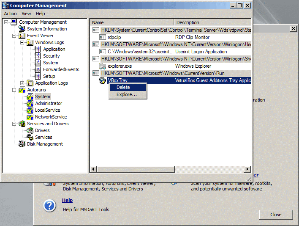Open the Help menu in menu bar
Image resolution: width=299 pixels, height=226 pixels.
40,14
